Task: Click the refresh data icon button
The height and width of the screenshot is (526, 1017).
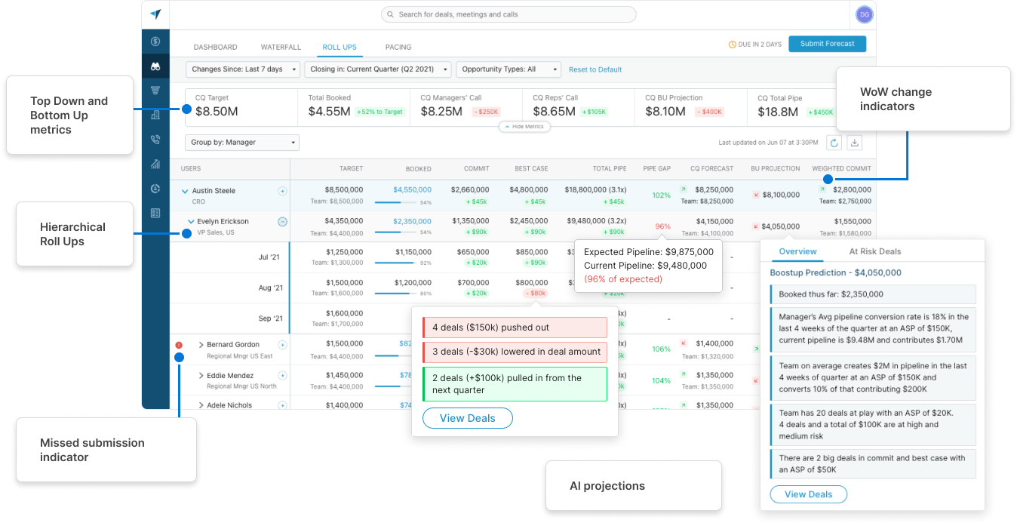Action: click(x=834, y=143)
